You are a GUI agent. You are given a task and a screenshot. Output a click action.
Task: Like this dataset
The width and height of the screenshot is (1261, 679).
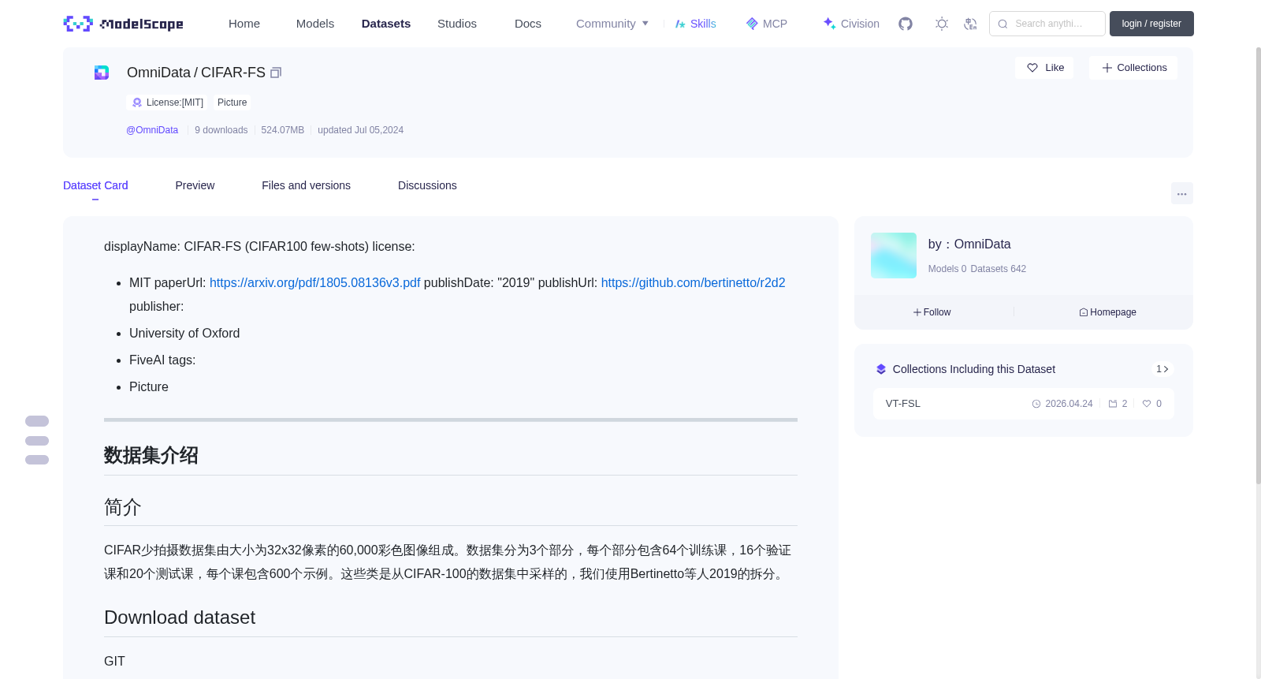pos(1045,68)
